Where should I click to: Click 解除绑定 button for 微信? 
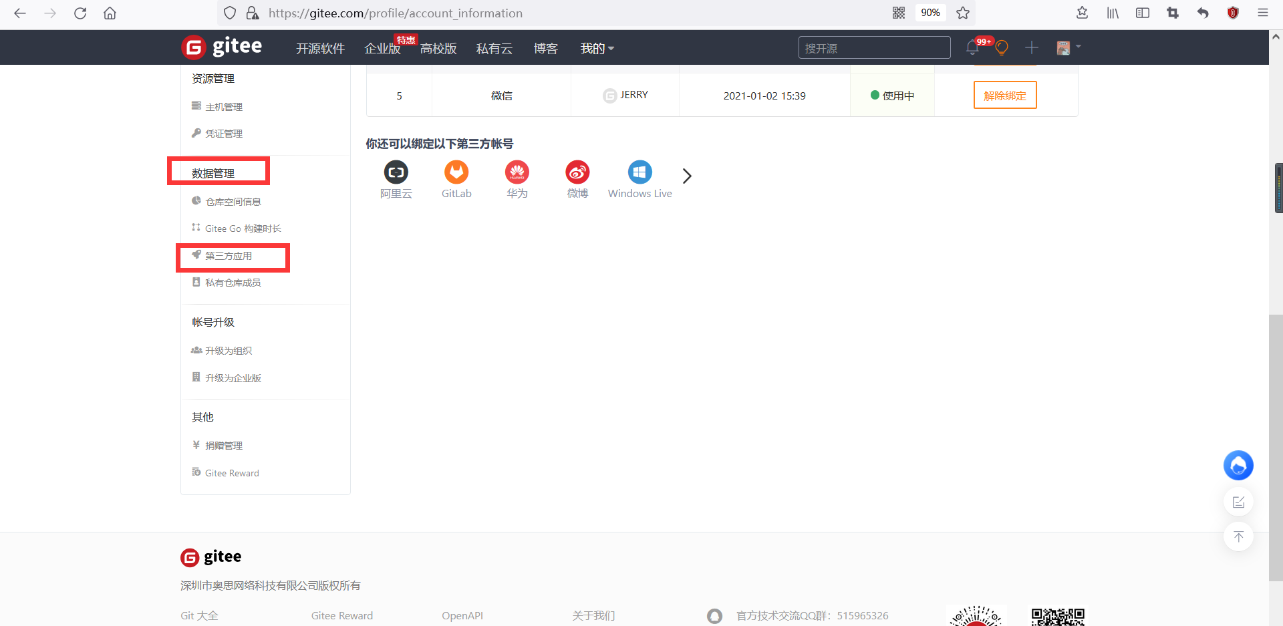tap(1005, 96)
